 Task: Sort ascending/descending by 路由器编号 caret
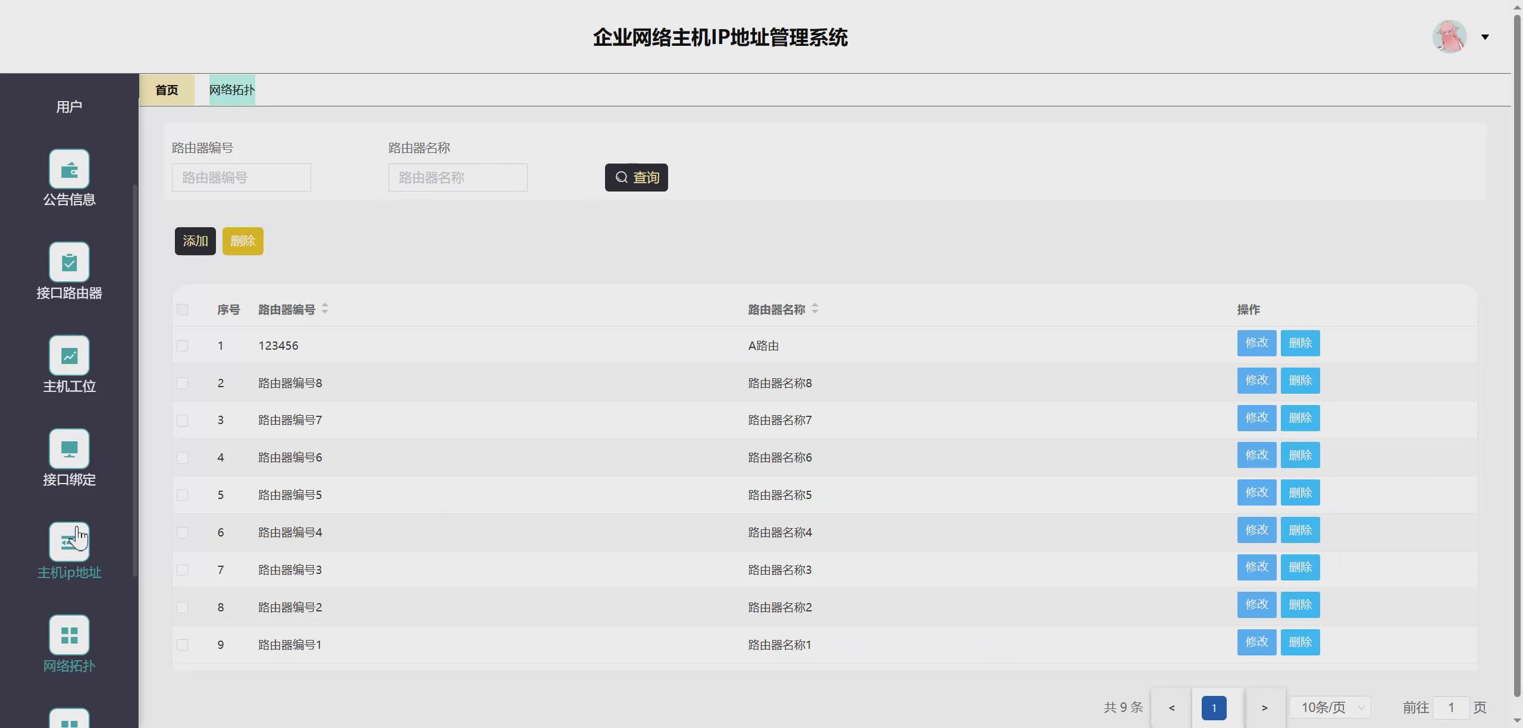[325, 309]
